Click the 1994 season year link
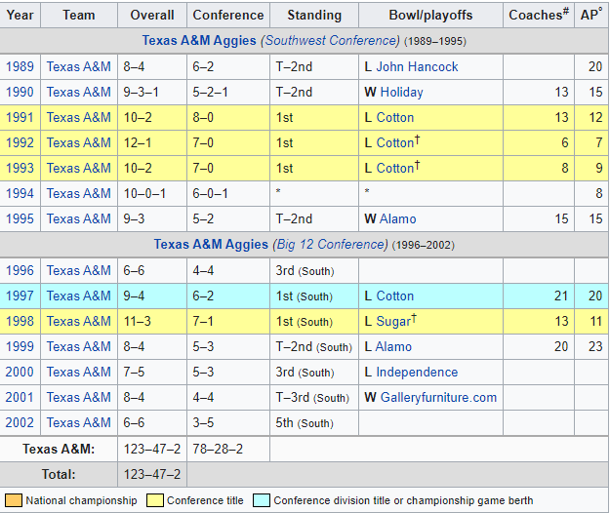The height and width of the screenshot is (513, 610). pos(20,193)
